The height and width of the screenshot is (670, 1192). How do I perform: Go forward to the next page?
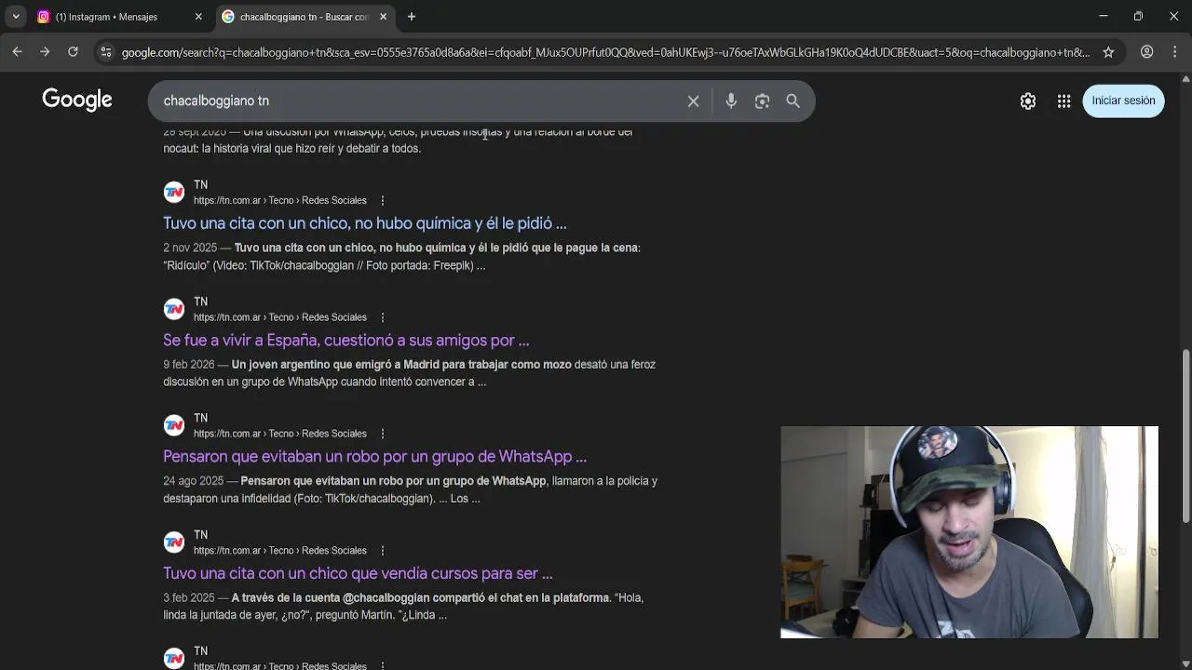[x=45, y=52]
